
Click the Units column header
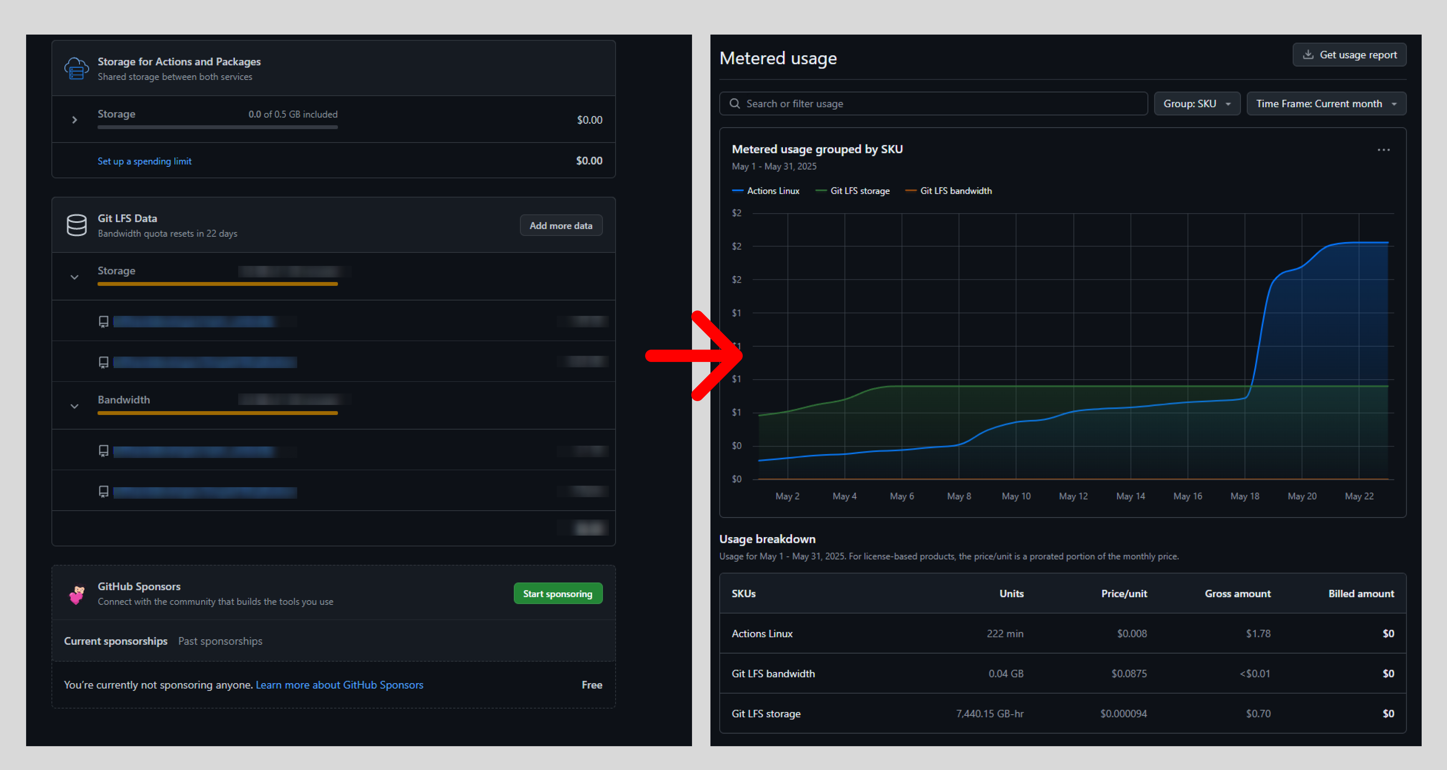(1011, 594)
